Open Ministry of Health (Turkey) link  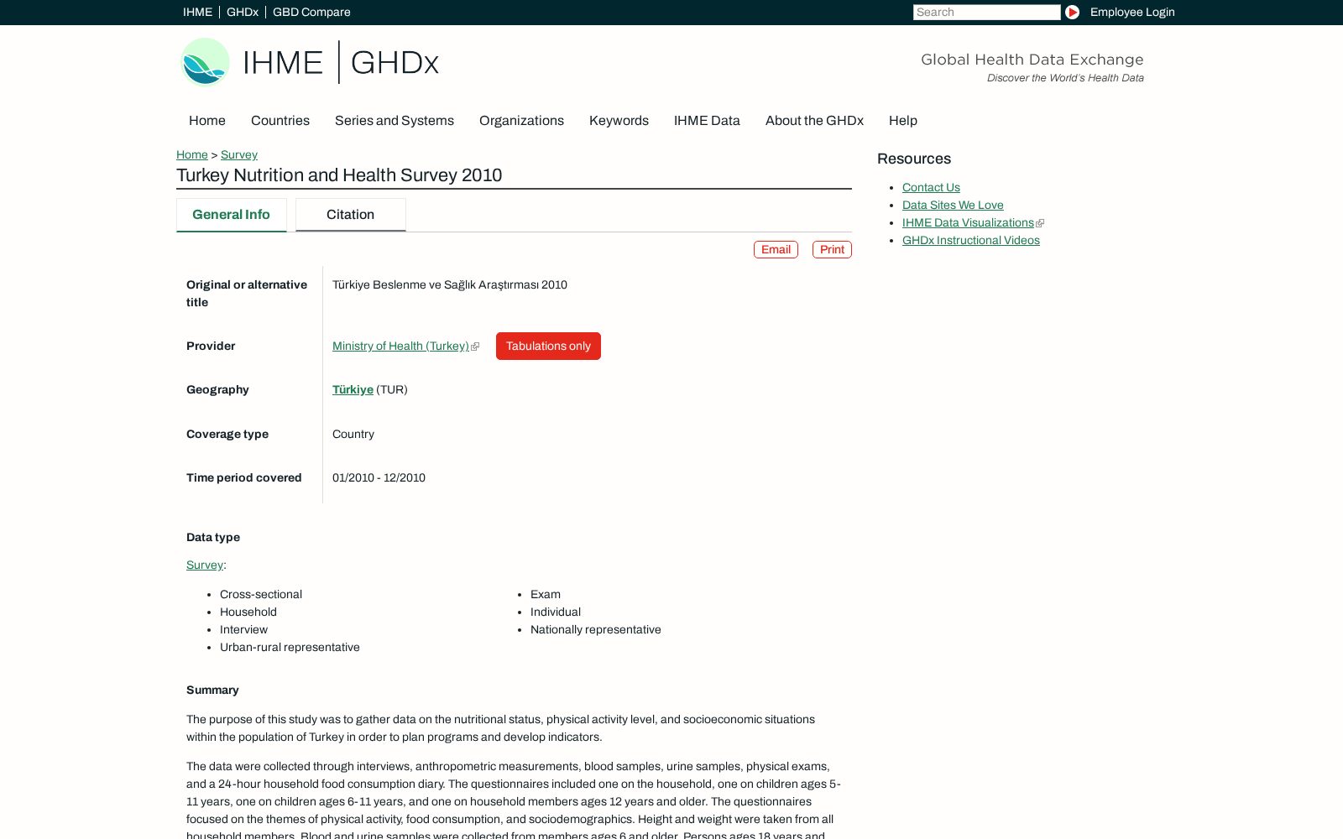pos(400,346)
